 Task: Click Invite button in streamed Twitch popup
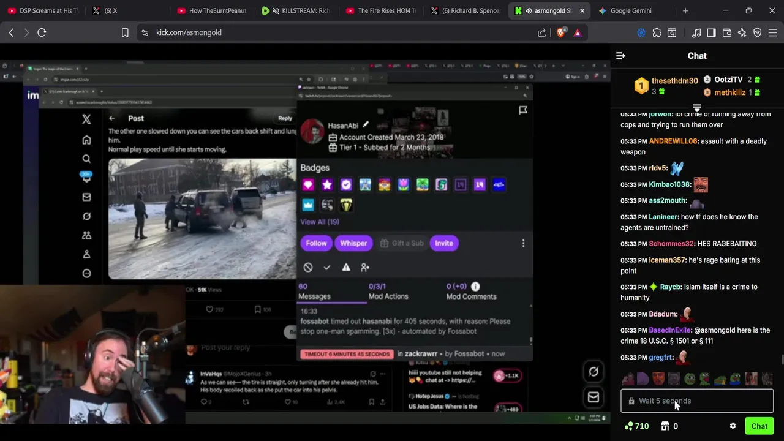click(x=443, y=243)
